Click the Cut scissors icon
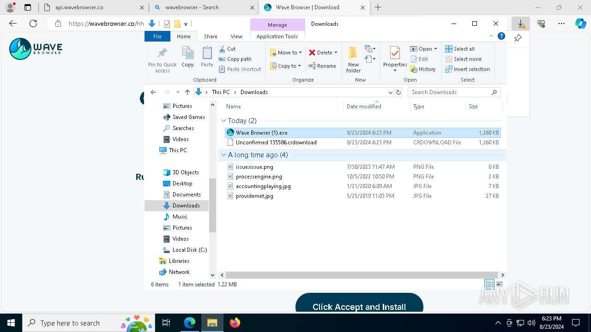This screenshot has width=591, height=332. coord(222,49)
